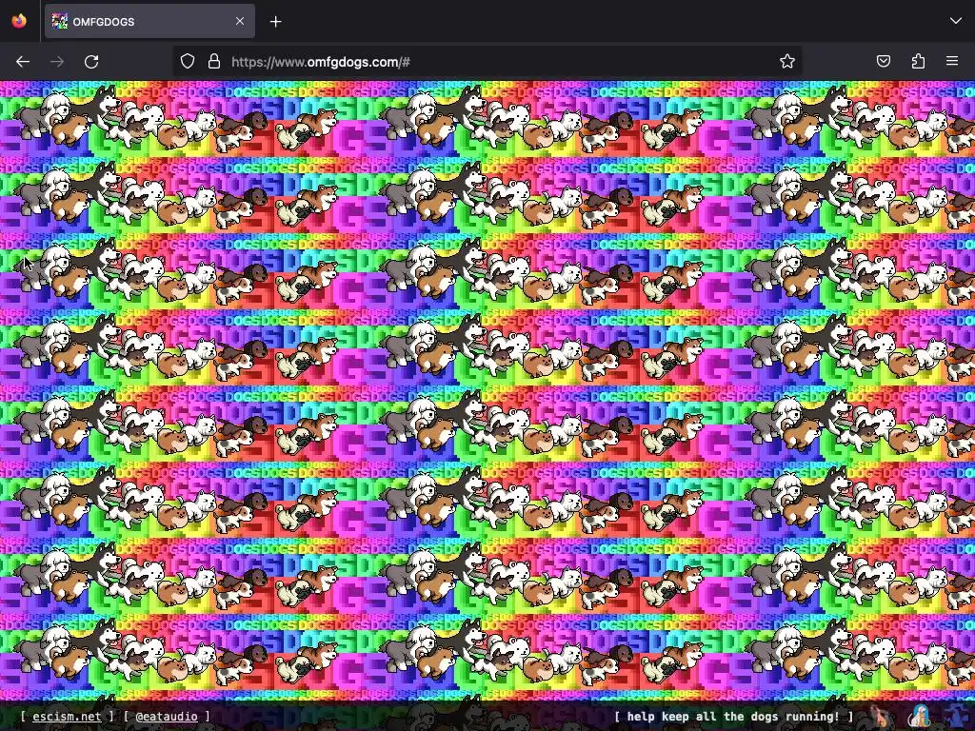975x731 pixels.
Task: List all tabs with the chevron
Action: (x=956, y=21)
